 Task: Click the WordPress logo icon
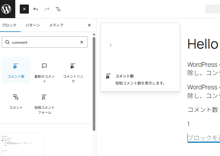click(6, 9)
